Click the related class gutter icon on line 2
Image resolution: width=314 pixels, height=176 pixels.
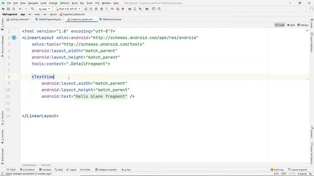pyautogui.click(x=14, y=38)
